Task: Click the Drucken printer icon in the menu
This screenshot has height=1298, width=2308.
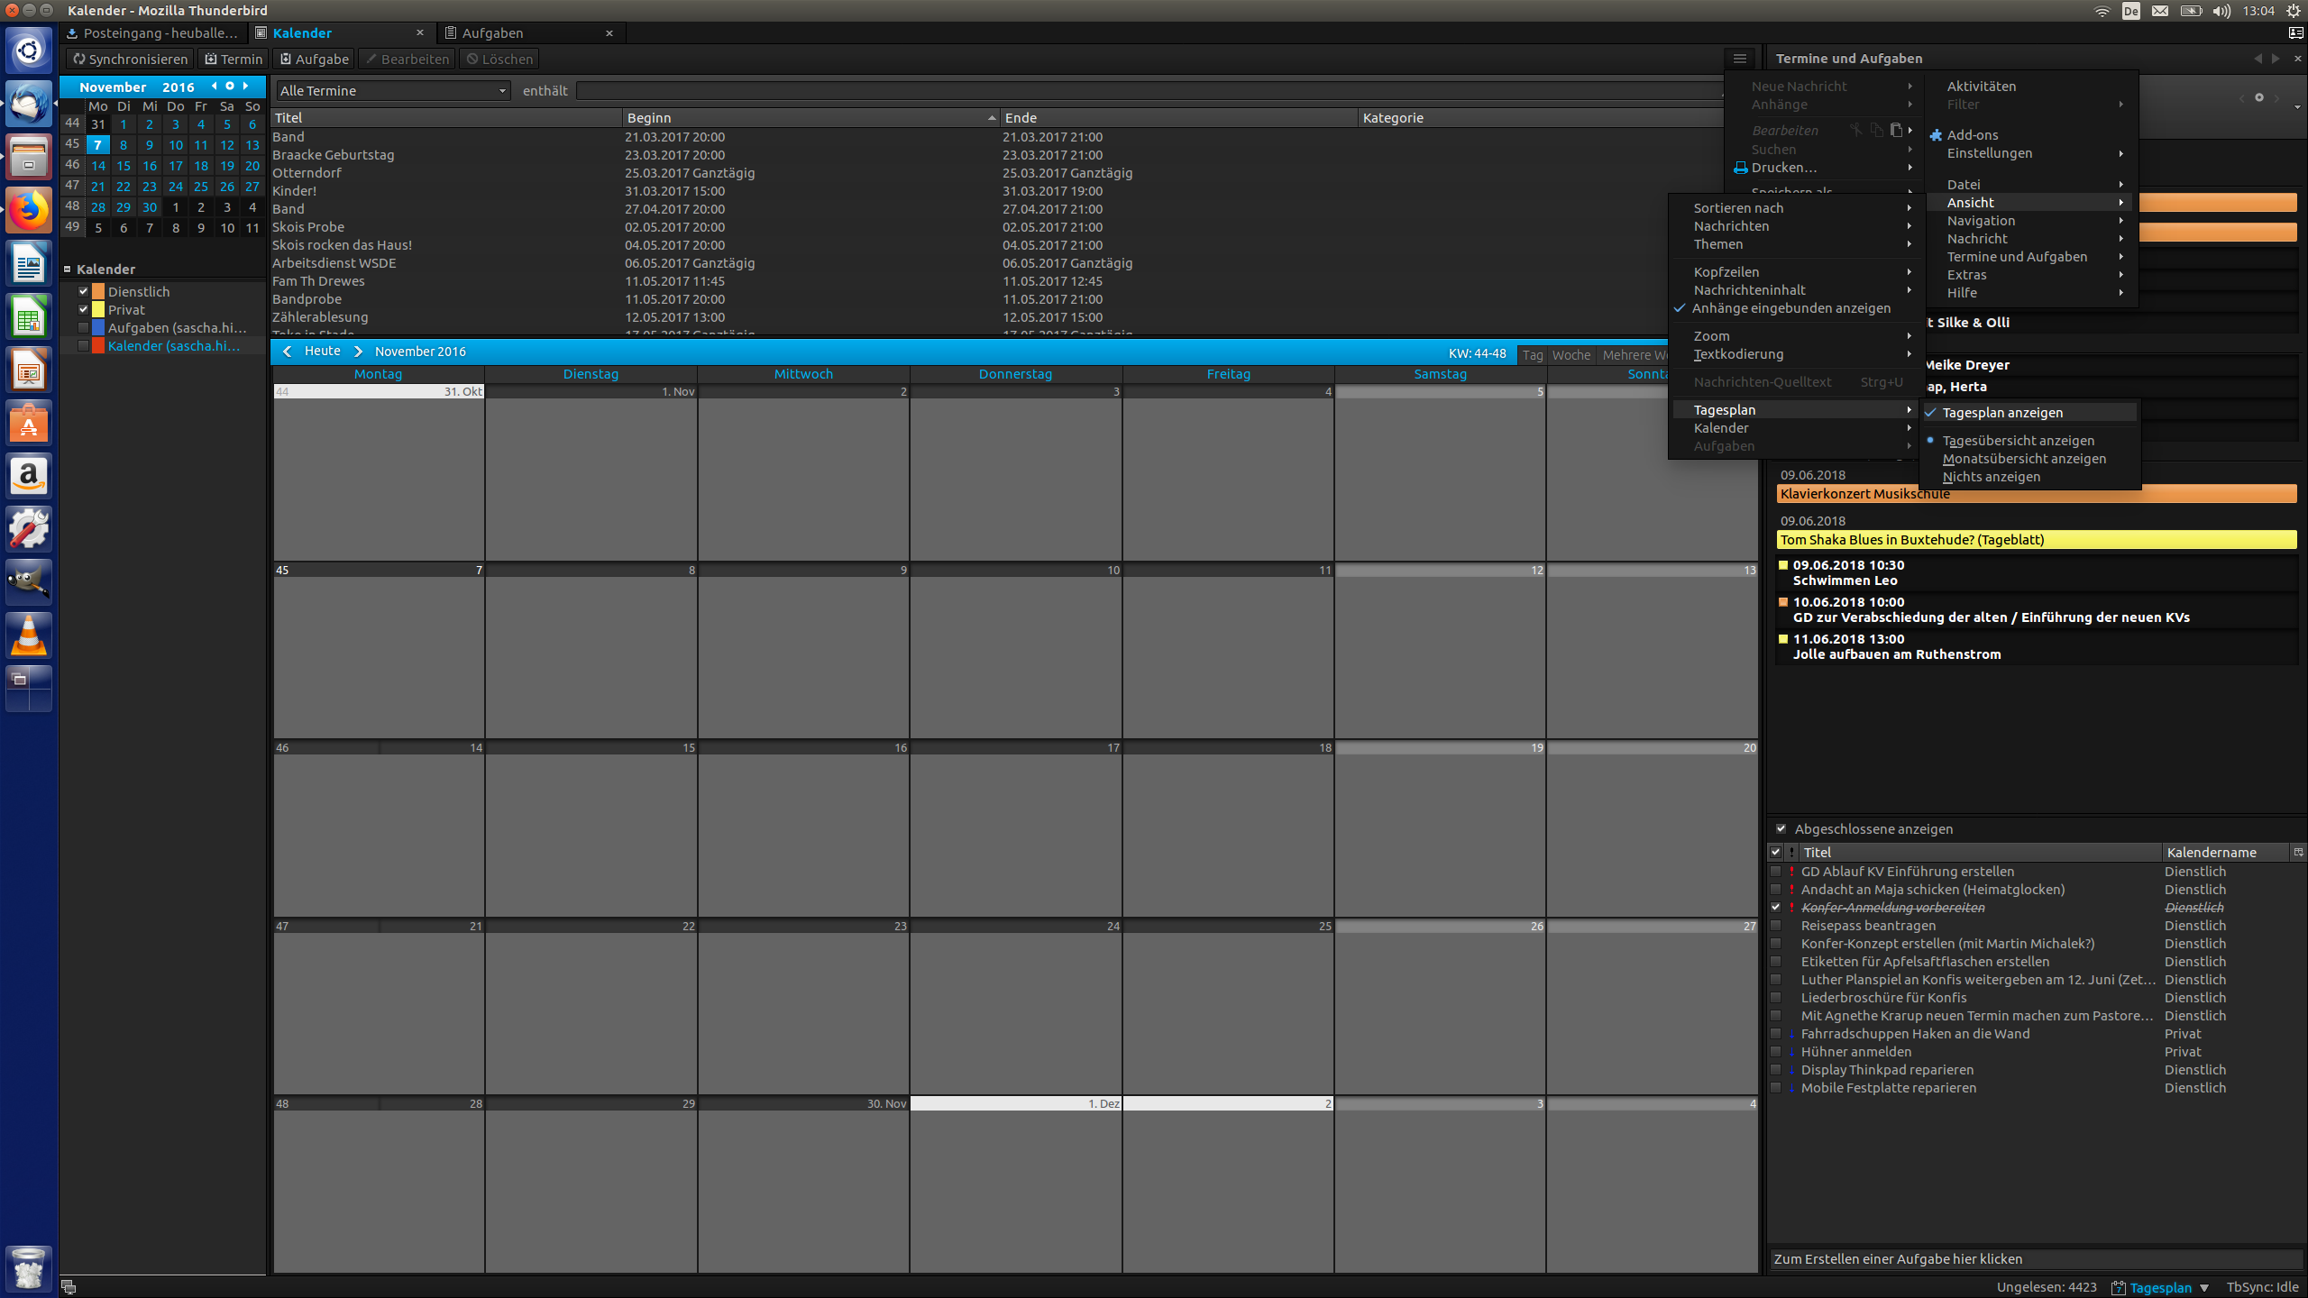Action: pyautogui.click(x=1740, y=168)
